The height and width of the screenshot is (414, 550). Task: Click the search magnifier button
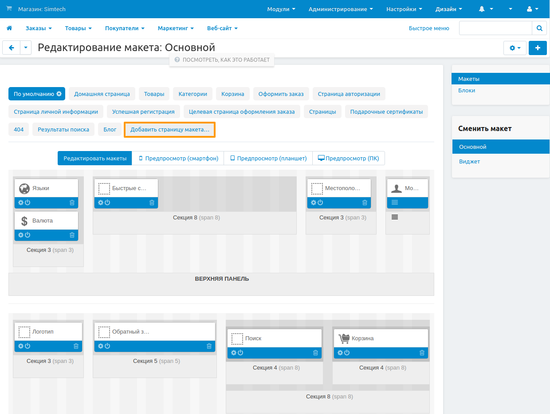coord(539,28)
